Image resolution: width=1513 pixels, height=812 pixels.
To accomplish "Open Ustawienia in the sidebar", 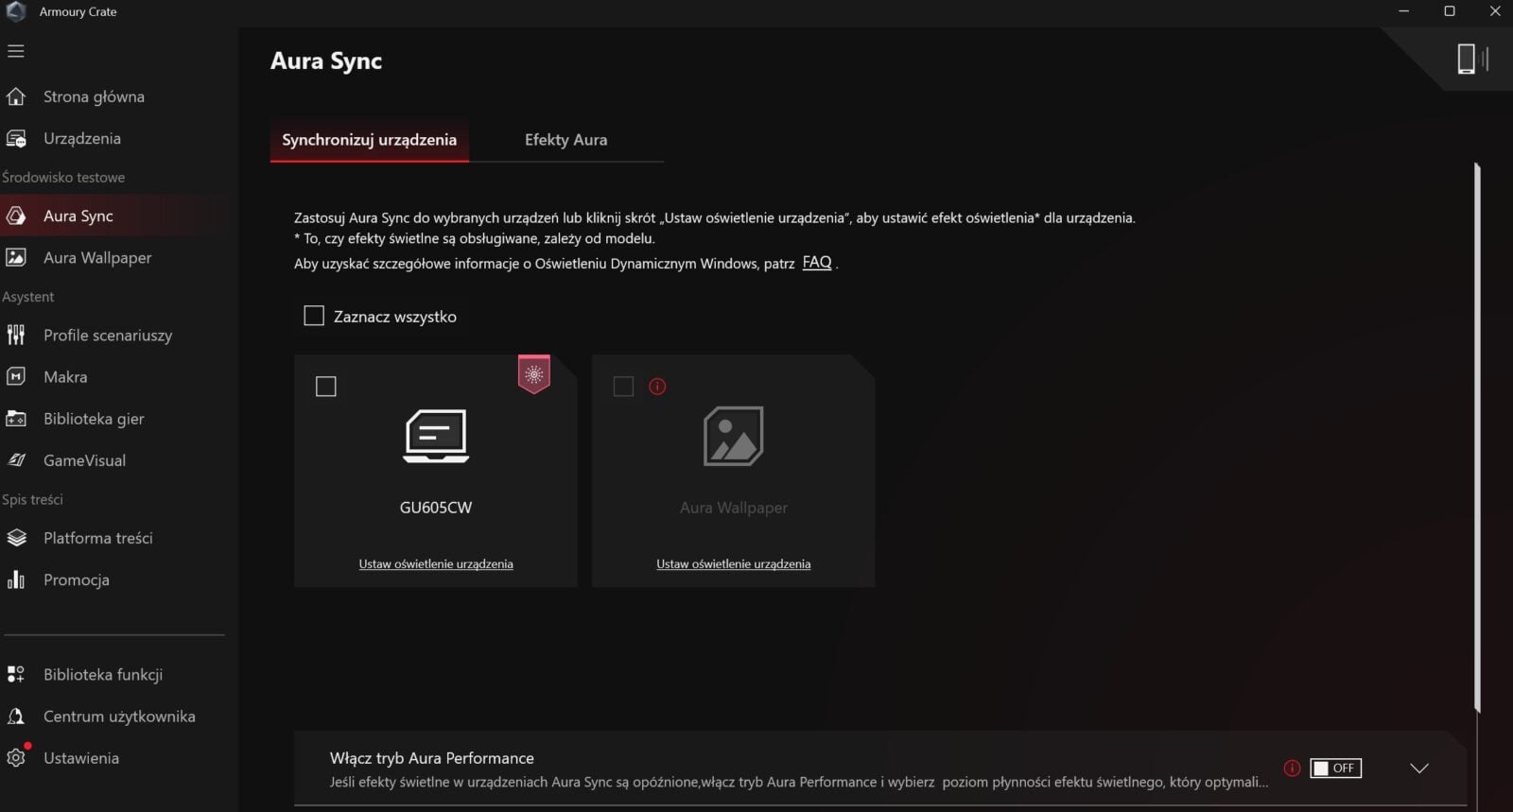I will 81,757.
